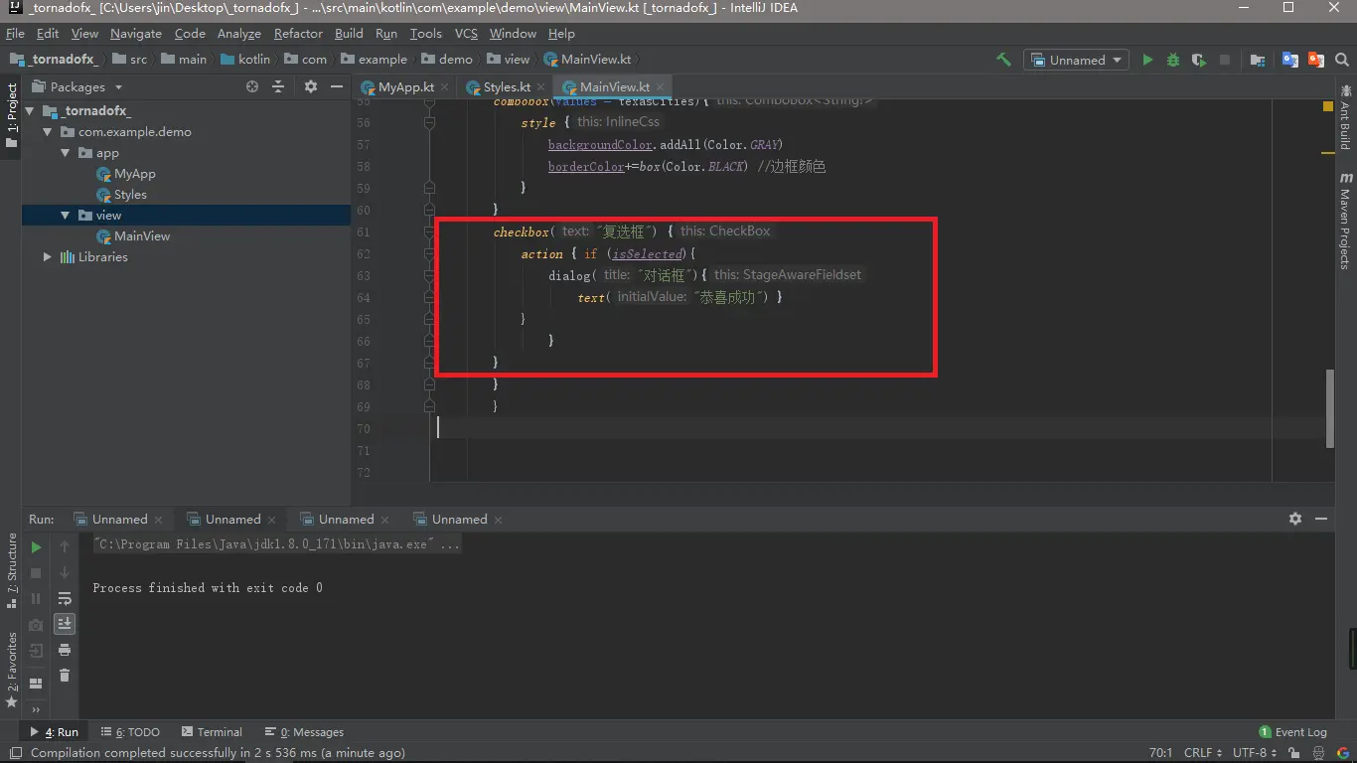The height and width of the screenshot is (763, 1357).
Task: Open the Navigate menu
Action: (136, 33)
